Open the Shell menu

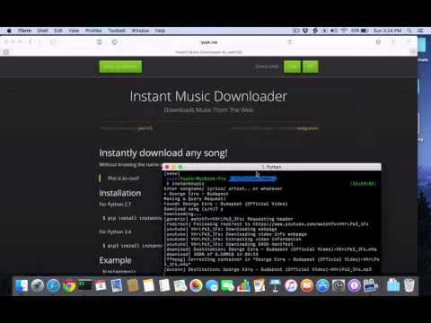(43, 31)
